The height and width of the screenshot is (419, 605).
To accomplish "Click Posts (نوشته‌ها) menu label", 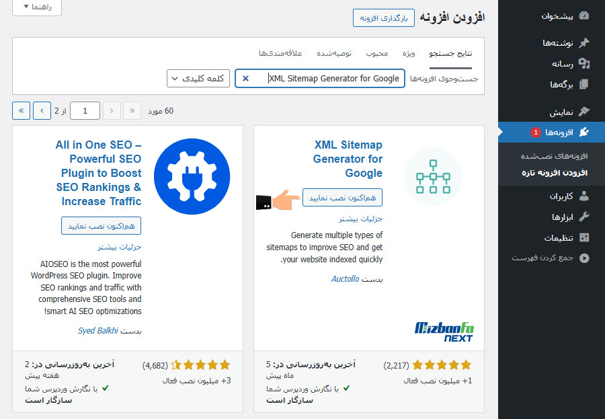I will [x=558, y=43].
